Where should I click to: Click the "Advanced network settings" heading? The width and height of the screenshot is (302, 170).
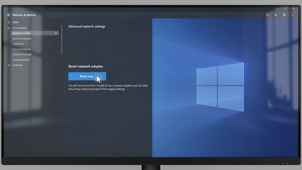click(87, 26)
